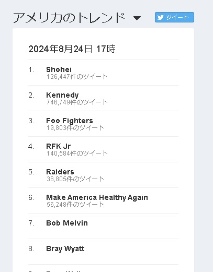This screenshot has width=213, height=272.
Task: Open the Kennedy trend link
Action: [x=62, y=95]
